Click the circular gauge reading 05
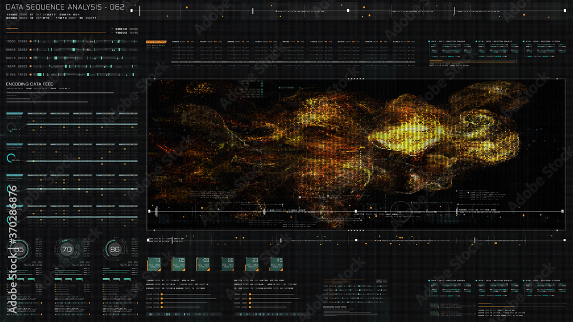The image size is (573, 322). [19, 250]
